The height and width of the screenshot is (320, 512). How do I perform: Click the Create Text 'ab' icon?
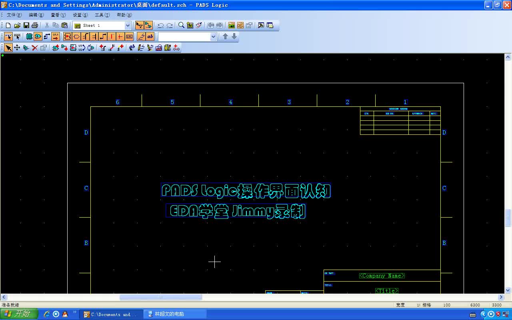pos(132,48)
